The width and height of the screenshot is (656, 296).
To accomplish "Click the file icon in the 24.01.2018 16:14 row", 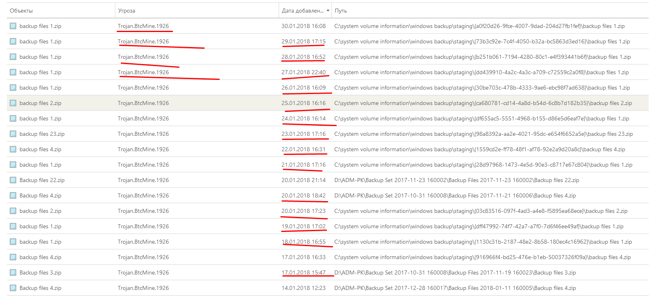I will [13, 118].
